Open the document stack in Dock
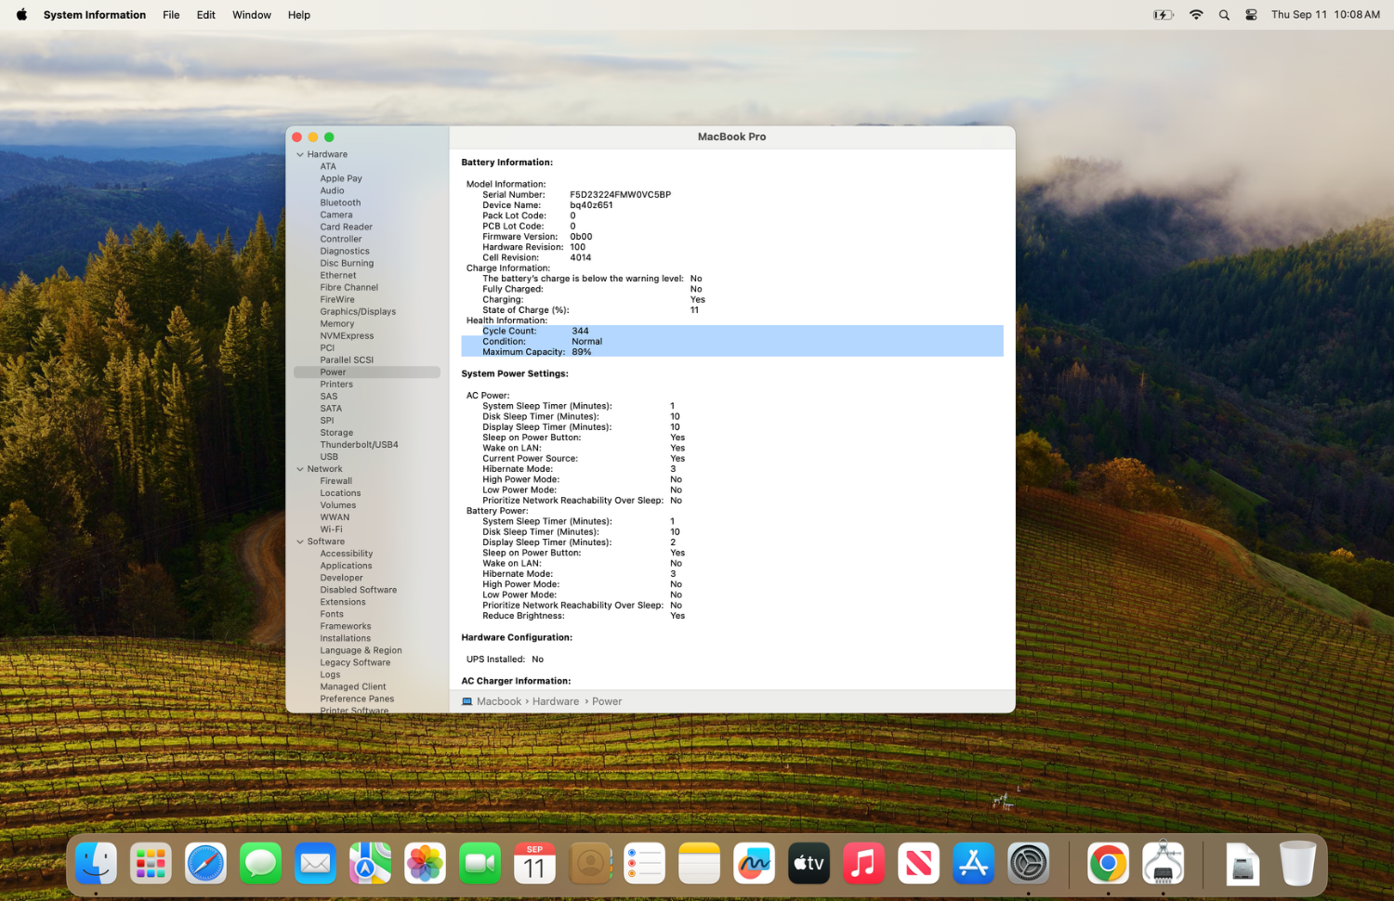This screenshot has width=1394, height=901. 1243,863
